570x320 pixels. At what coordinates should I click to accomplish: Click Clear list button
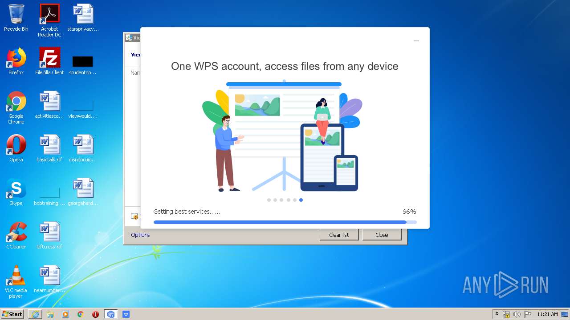tap(339, 235)
